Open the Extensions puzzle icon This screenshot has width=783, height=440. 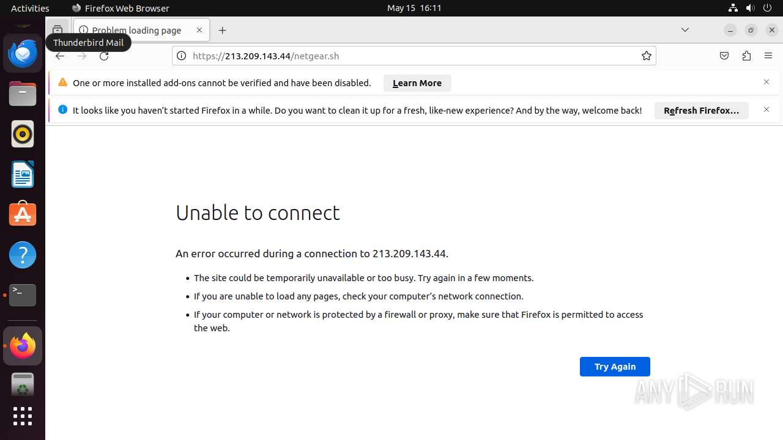[746, 56]
